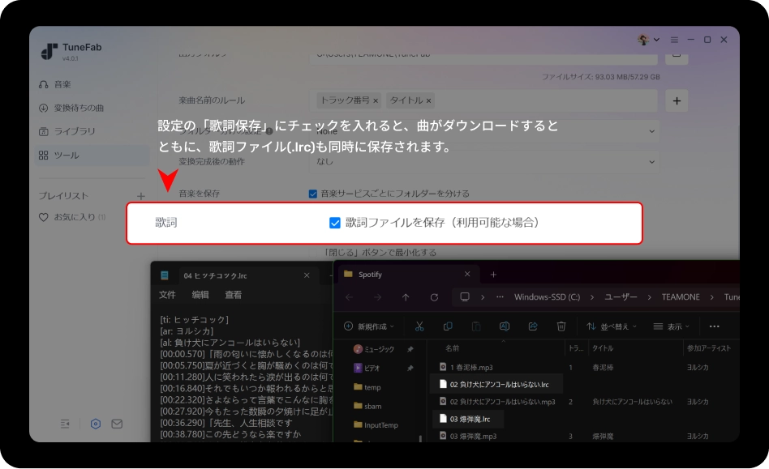Open 変換待ちの曲 section via its download icon
The image size is (769, 469).
(x=43, y=108)
